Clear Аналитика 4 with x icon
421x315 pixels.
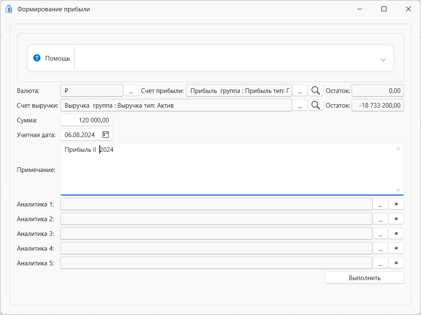(x=396, y=248)
